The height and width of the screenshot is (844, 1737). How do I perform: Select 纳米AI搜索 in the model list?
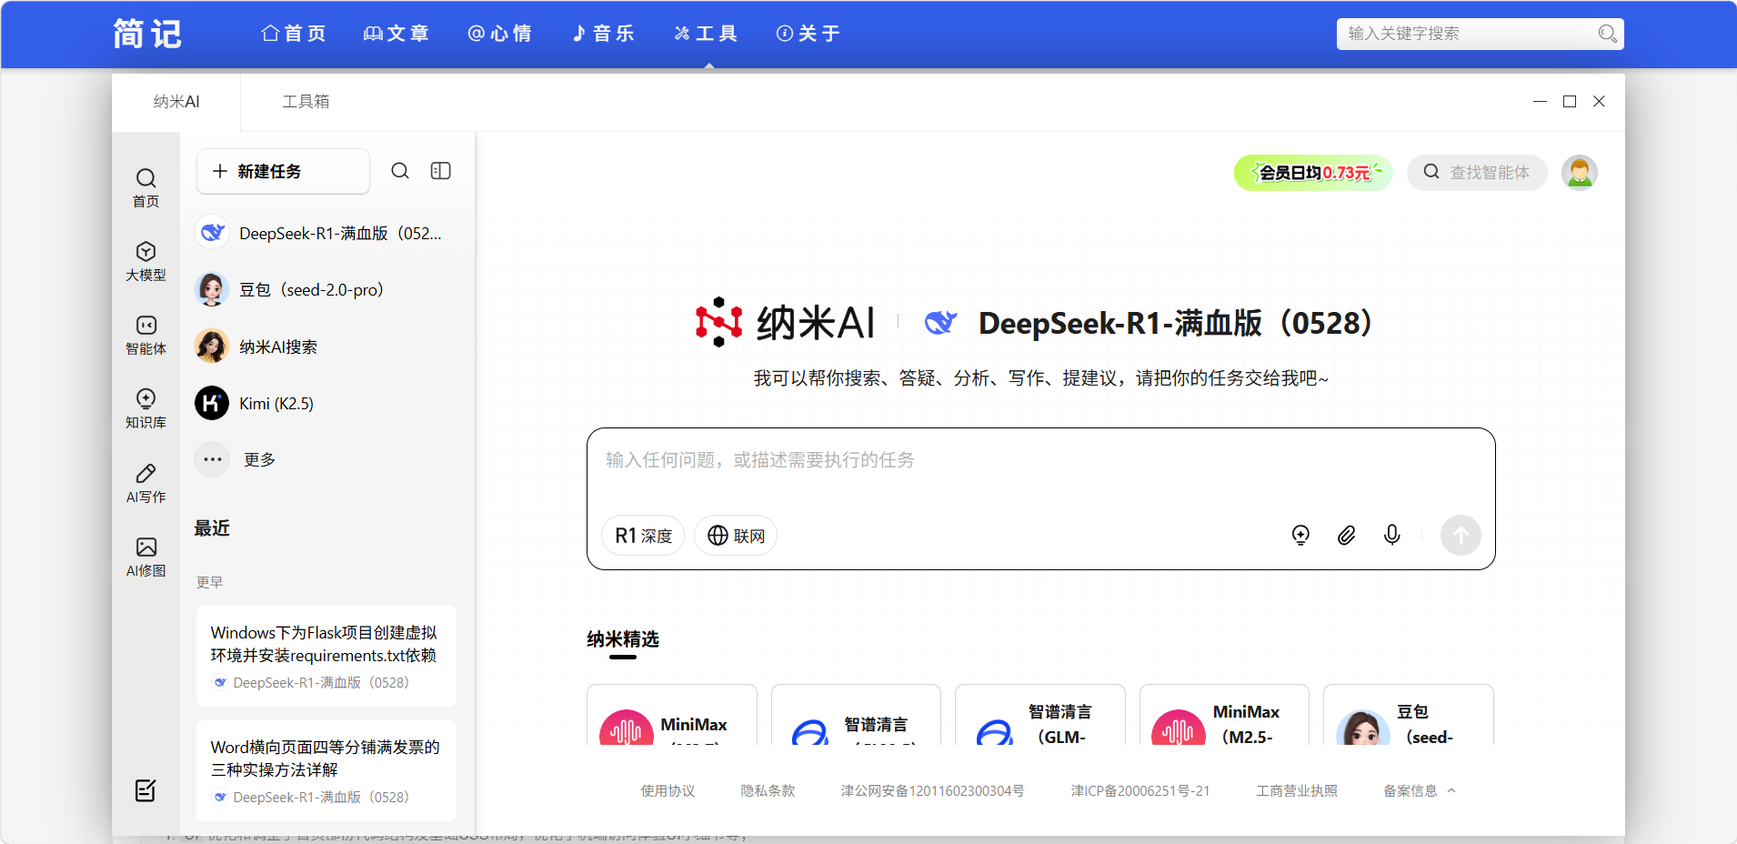(327, 347)
